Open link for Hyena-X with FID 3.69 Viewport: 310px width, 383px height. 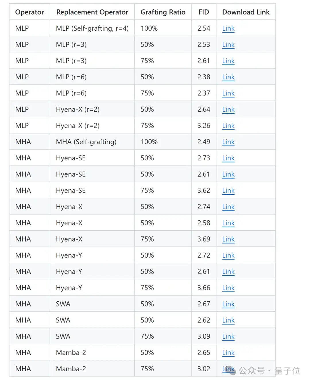coord(228,239)
